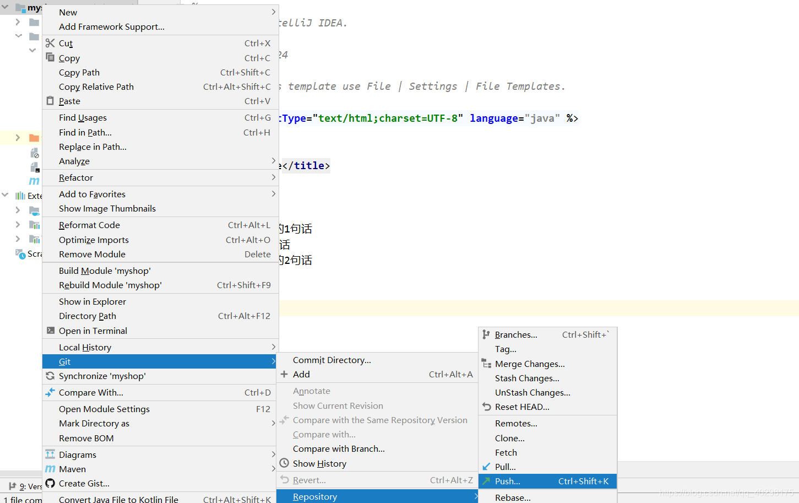Screen dimensions: 799x503
Task: Click the orange folder icon in project tree
Action: 34,138
